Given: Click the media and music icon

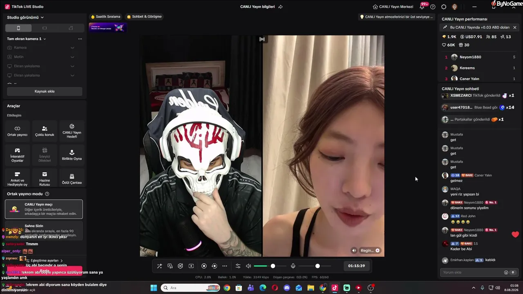Looking at the screenshot, I should (x=170, y=266).
